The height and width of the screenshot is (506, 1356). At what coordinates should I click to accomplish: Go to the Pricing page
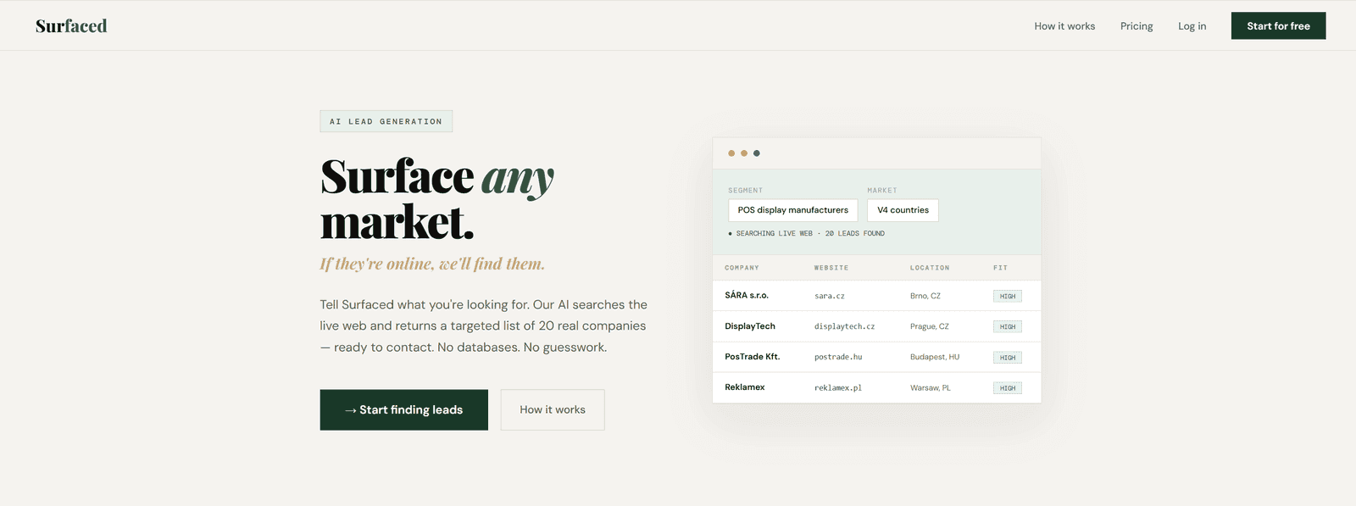pyautogui.click(x=1136, y=26)
